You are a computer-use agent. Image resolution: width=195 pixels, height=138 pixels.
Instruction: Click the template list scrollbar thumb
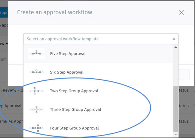coord(175,109)
